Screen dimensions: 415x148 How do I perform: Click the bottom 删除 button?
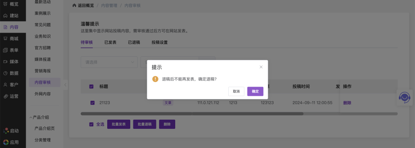(x=167, y=124)
